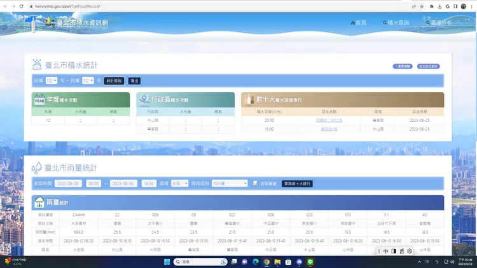Expand the 降雨延時 dropdown showing 10分鐘
This screenshot has width=477, height=268.
tap(229, 184)
